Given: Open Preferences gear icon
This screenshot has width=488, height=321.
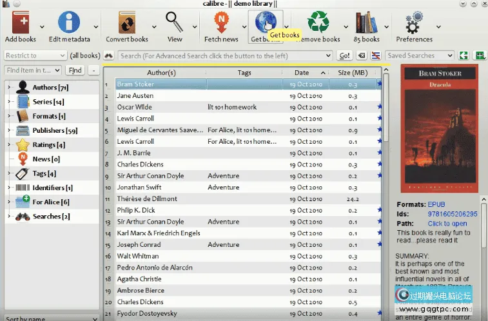Looking at the screenshot, I should click(414, 23).
